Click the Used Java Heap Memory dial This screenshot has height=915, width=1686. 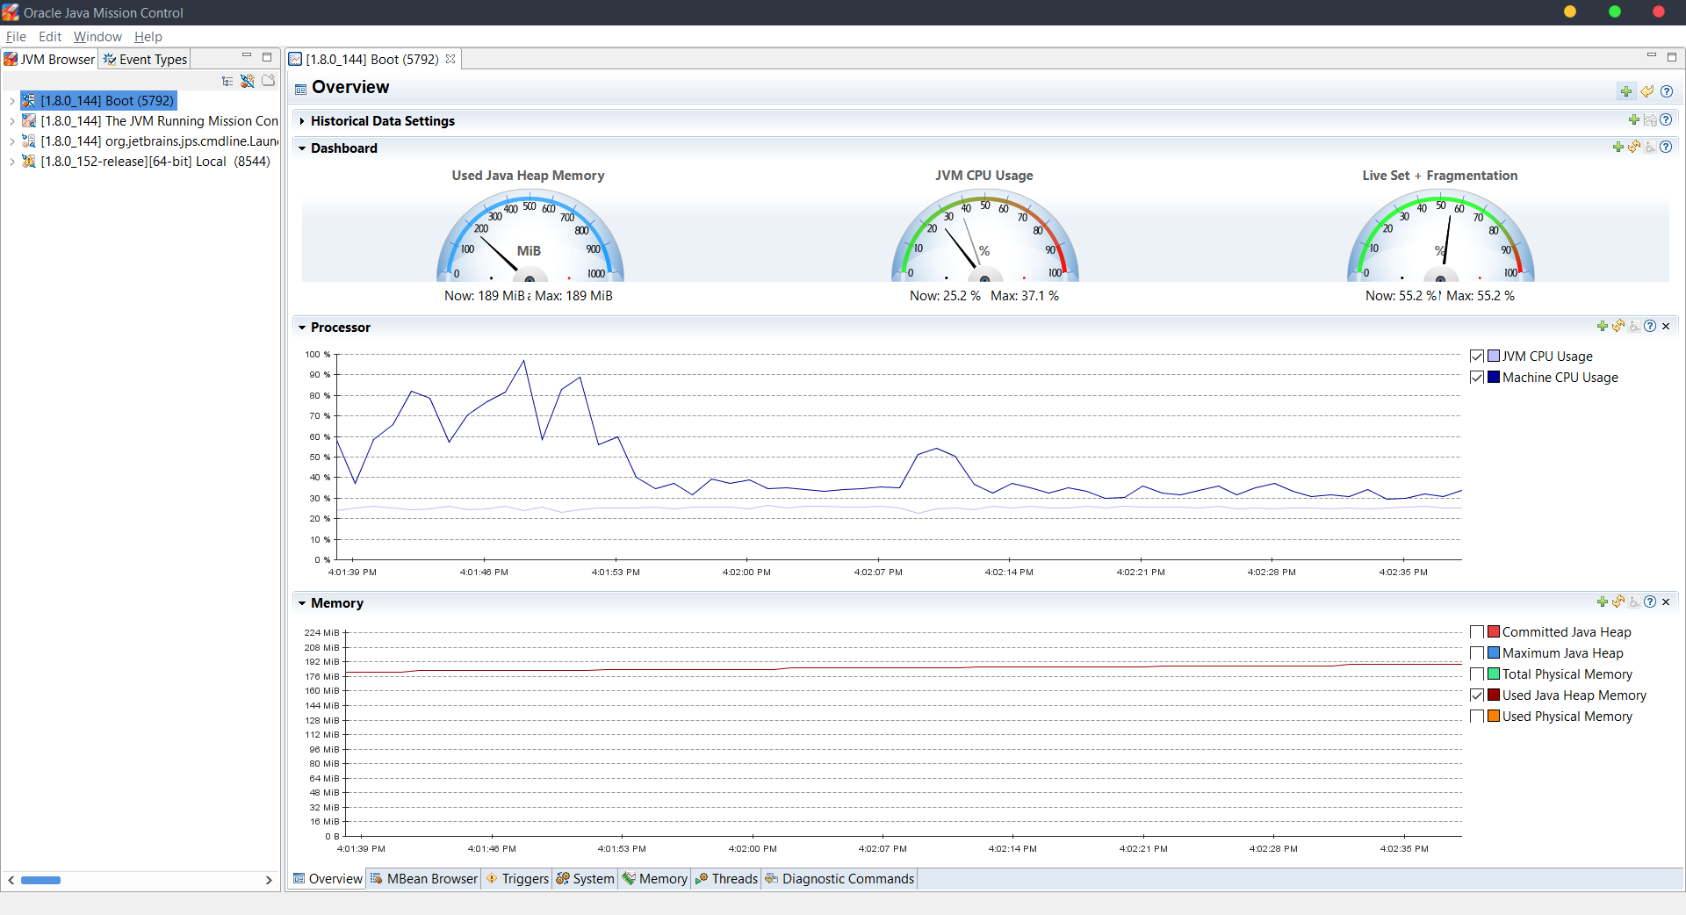click(x=530, y=235)
